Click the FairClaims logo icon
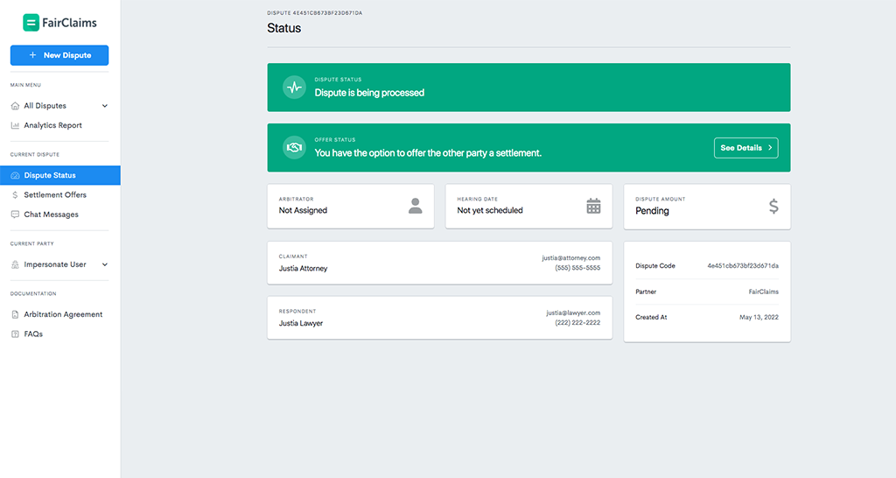 [x=31, y=23]
